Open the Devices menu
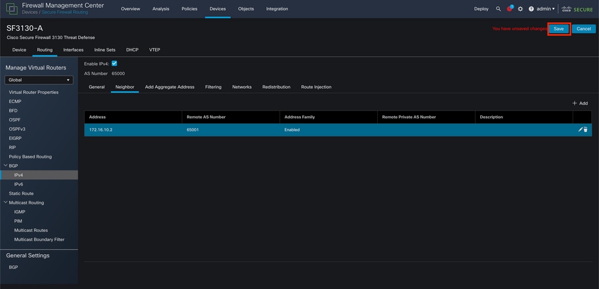This screenshot has width=599, height=289. tap(218, 9)
